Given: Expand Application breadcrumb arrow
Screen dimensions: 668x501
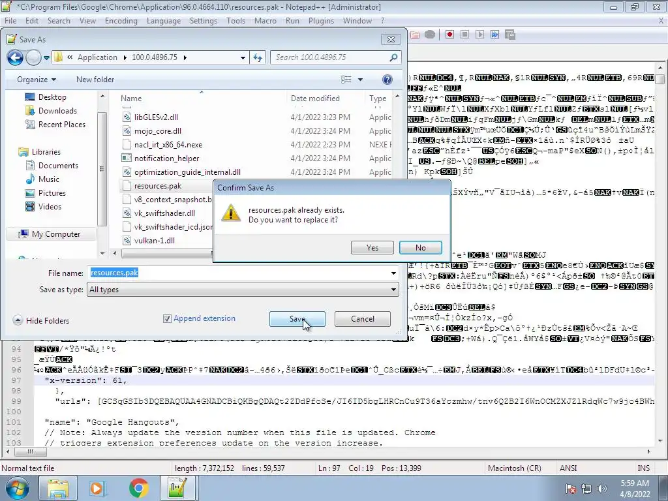Looking at the screenshot, I should 125,57.
